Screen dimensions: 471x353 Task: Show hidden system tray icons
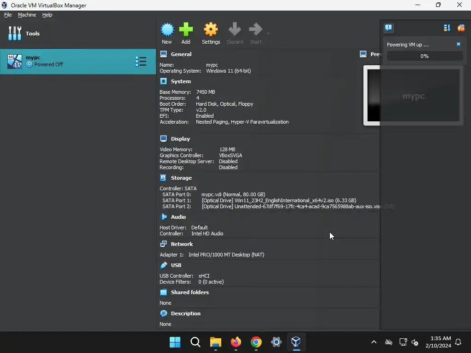point(373,342)
